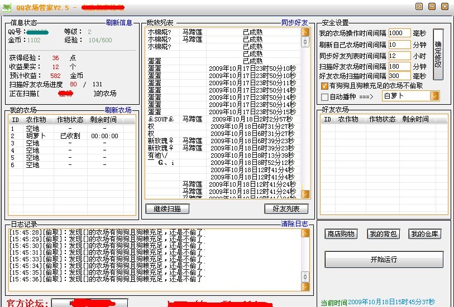
Task: Click log entry at 15:45:28
Action: point(107,232)
